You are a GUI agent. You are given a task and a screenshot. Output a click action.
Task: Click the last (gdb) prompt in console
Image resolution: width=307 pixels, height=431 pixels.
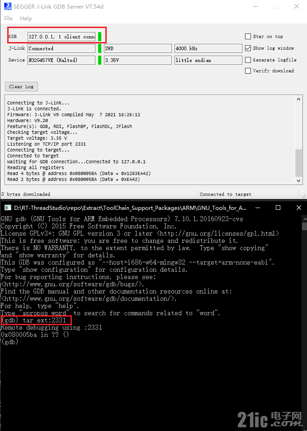[x=9, y=342]
